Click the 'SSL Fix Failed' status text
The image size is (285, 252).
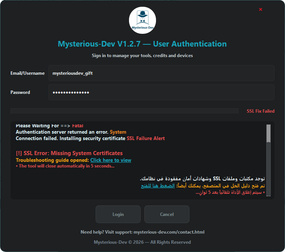(261, 111)
